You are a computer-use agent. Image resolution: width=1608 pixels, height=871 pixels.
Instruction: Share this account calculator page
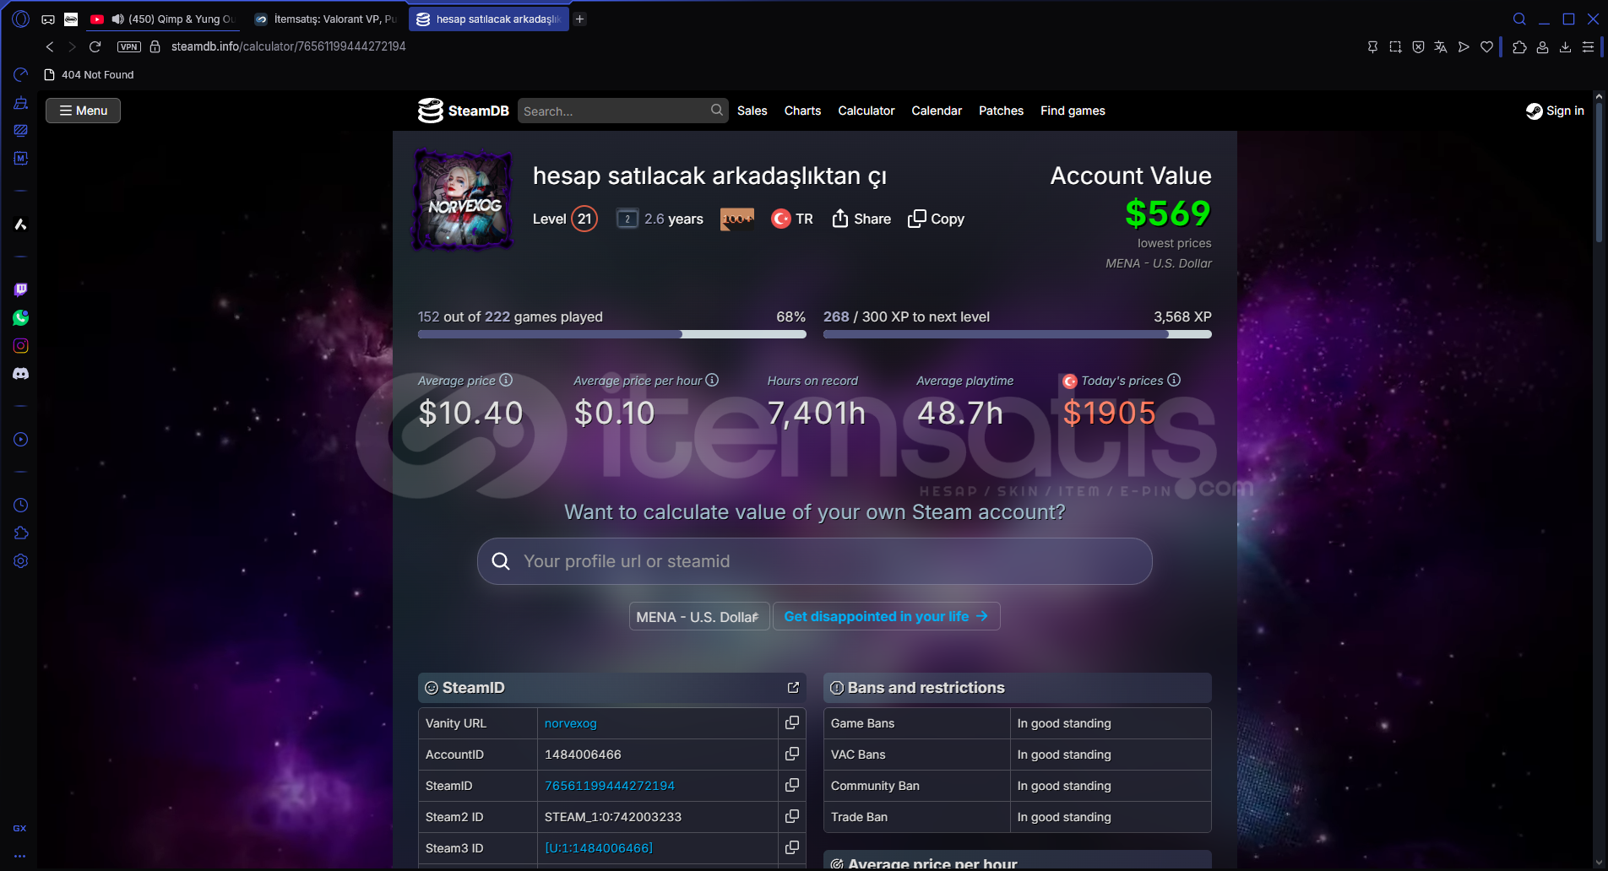tap(861, 219)
